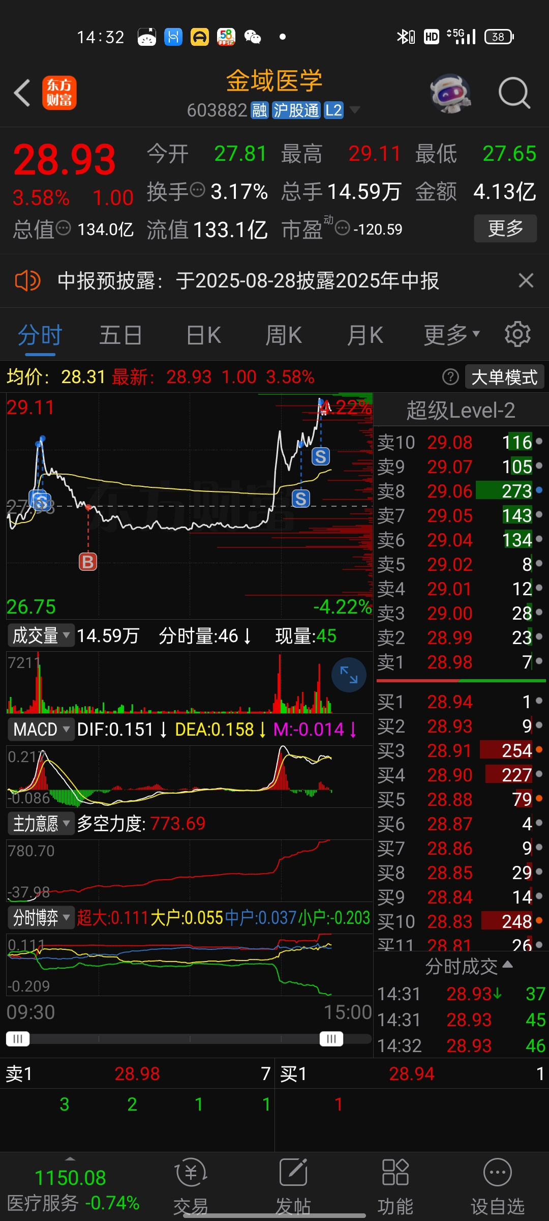Viewport: 549px width, 1221px height.
Task: Tap the 14:32 trade record row
Action: click(x=461, y=1045)
